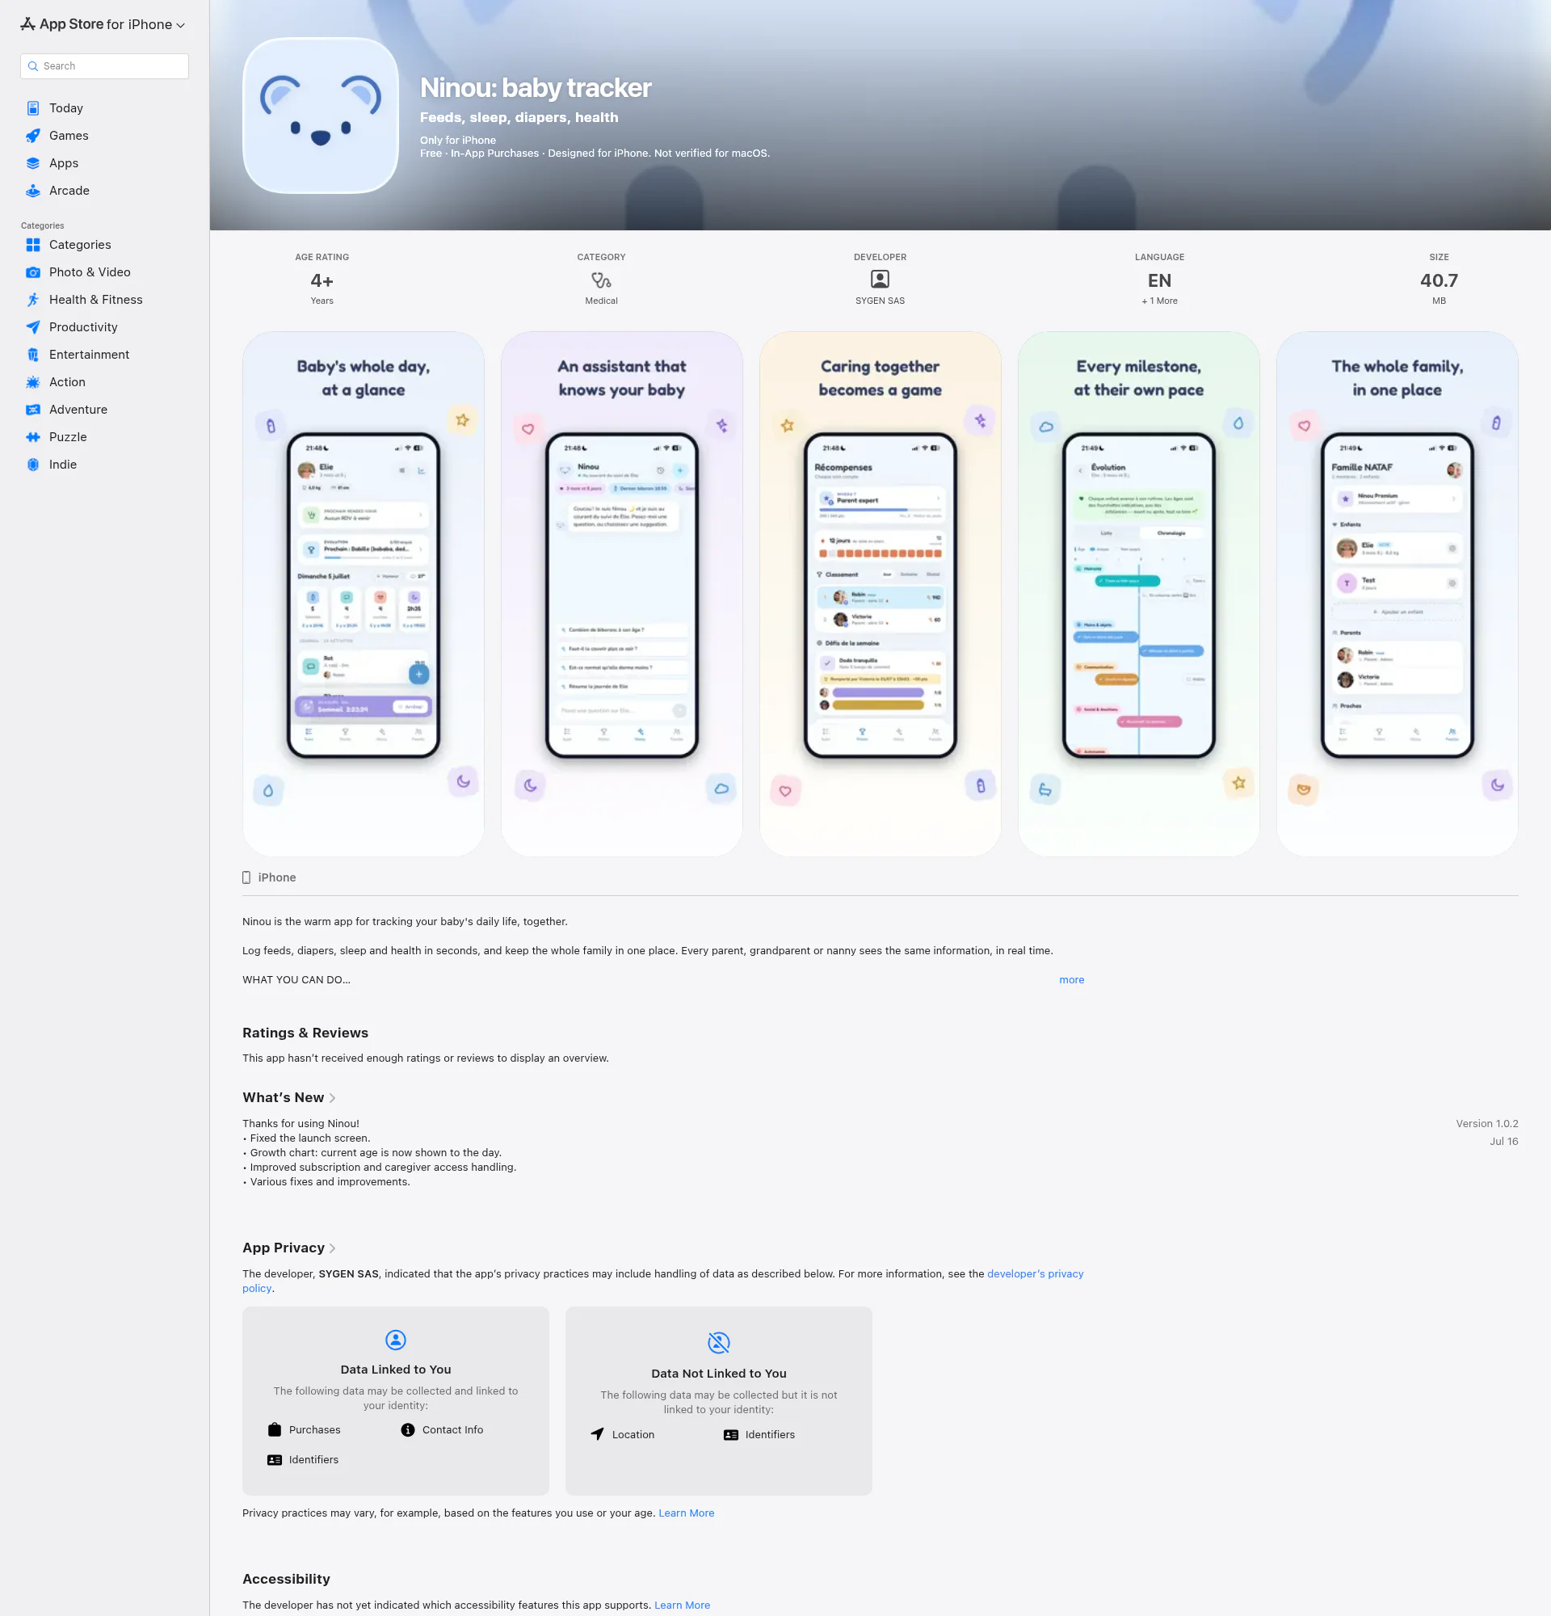Image resolution: width=1551 pixels, height=1616 pixels.
Task: Click the Ninou bear app icon
Action: pyautogui.click(x=321, y=116)
